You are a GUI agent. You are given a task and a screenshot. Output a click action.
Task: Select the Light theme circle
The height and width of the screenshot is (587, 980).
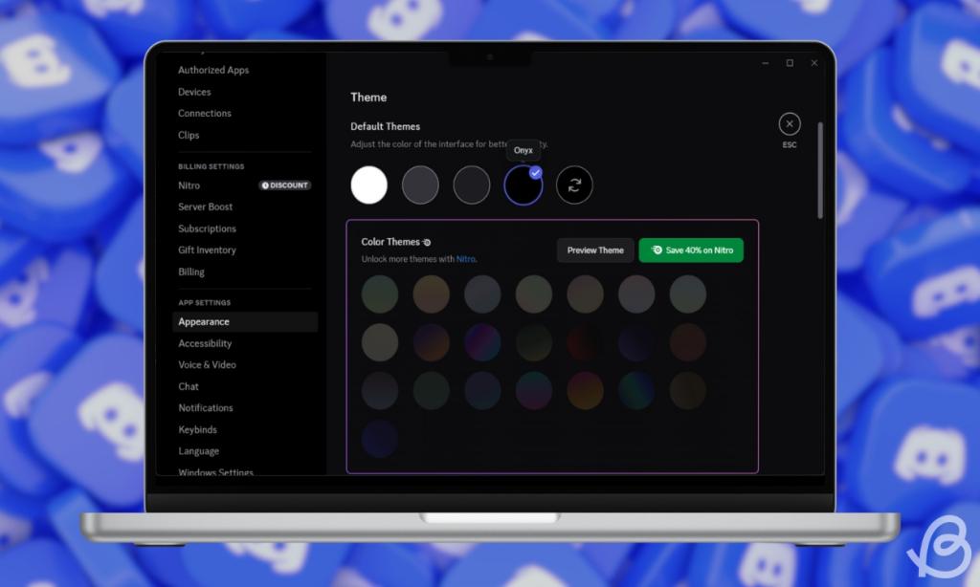369,185
